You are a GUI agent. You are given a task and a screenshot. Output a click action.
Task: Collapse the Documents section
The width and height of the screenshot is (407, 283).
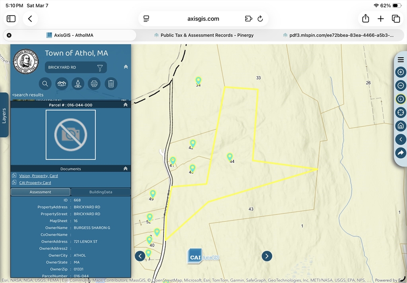click(x=125, y=168)
